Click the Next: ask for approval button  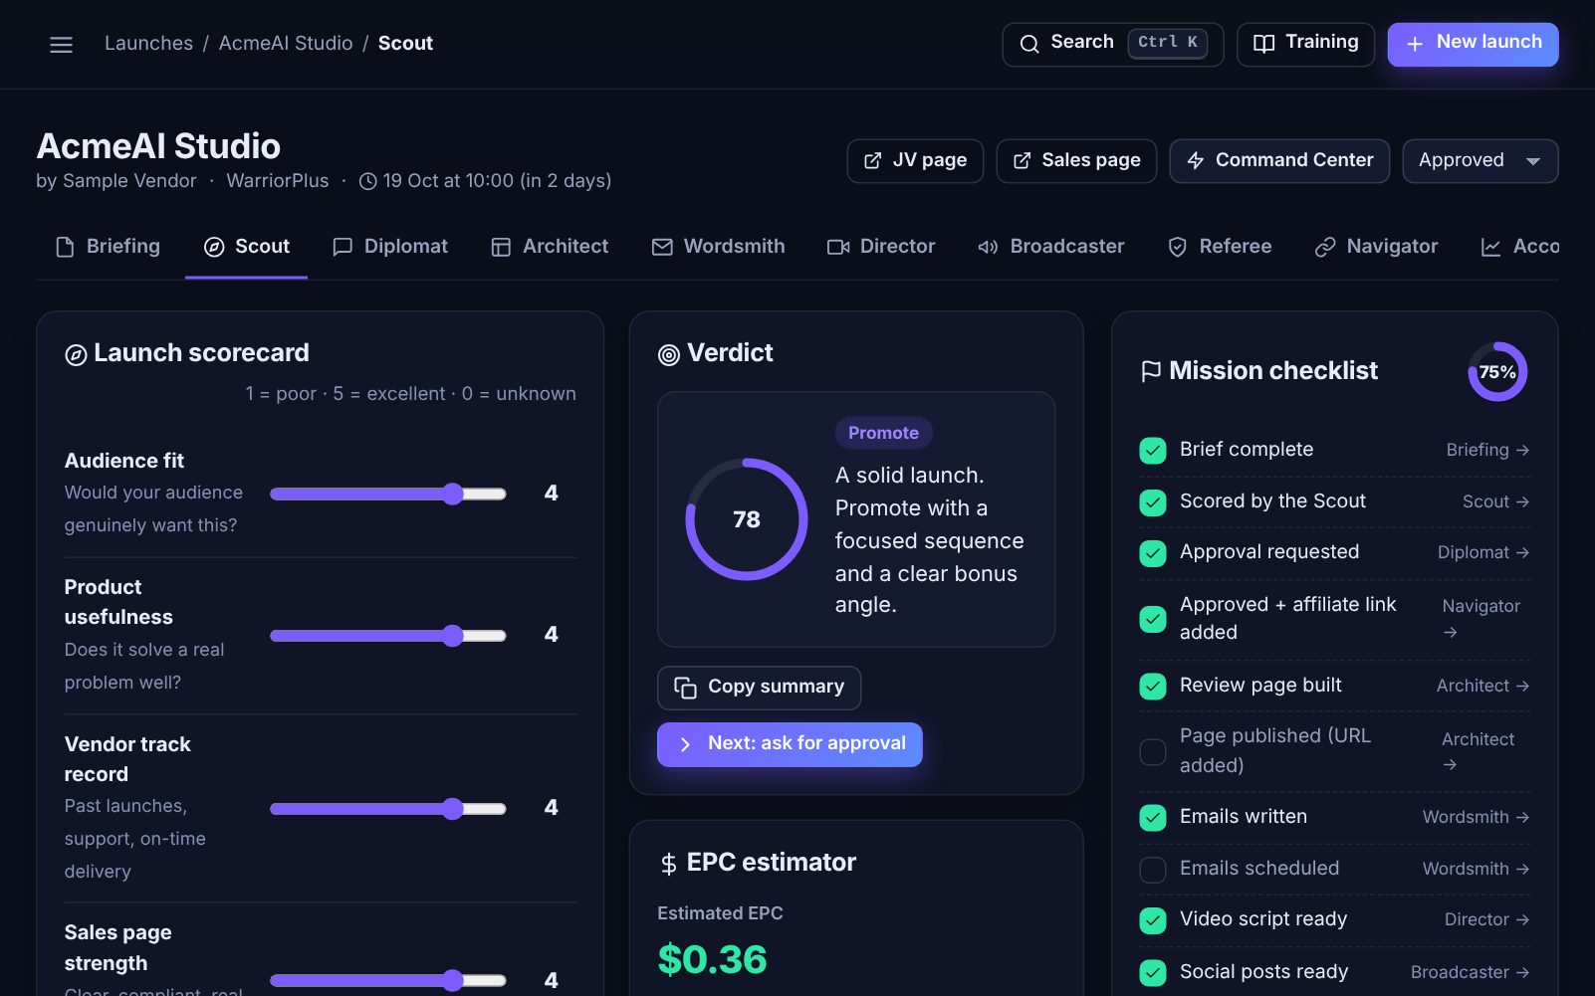[790, 744]
